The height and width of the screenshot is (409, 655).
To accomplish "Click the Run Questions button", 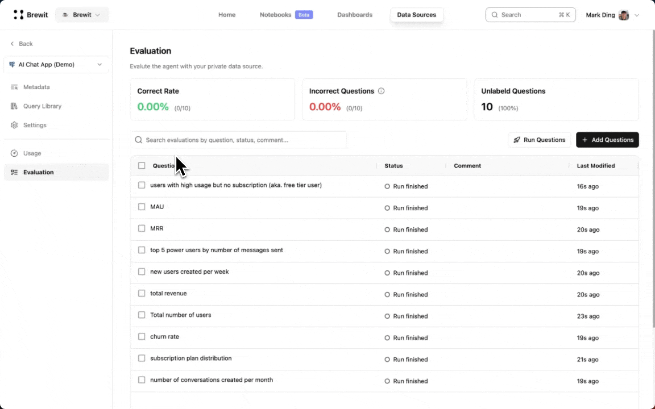I will point(539,140).
